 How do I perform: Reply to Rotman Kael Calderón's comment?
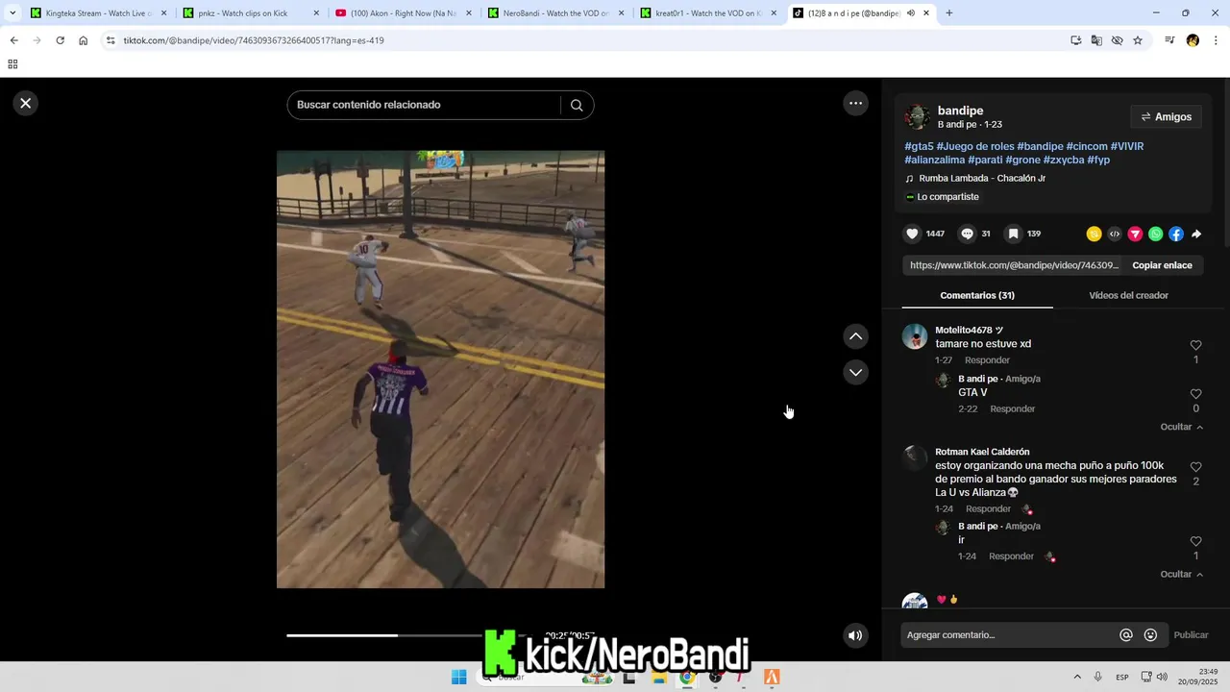click(988, 509)
